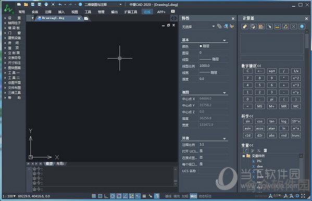
Task: Click the trunc scientific button
Action: coord(296,135)
